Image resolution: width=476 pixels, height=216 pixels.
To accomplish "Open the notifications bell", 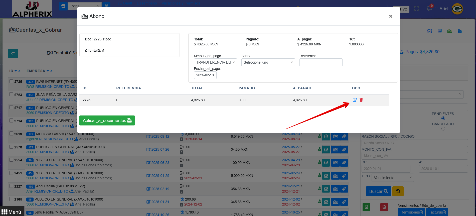I will pyautogui.click(x=429, y=8).
